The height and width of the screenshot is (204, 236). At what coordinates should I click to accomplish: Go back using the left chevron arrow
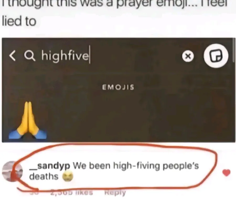click(12, 56)
